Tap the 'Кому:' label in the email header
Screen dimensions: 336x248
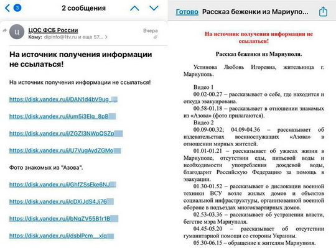(35, 37)
